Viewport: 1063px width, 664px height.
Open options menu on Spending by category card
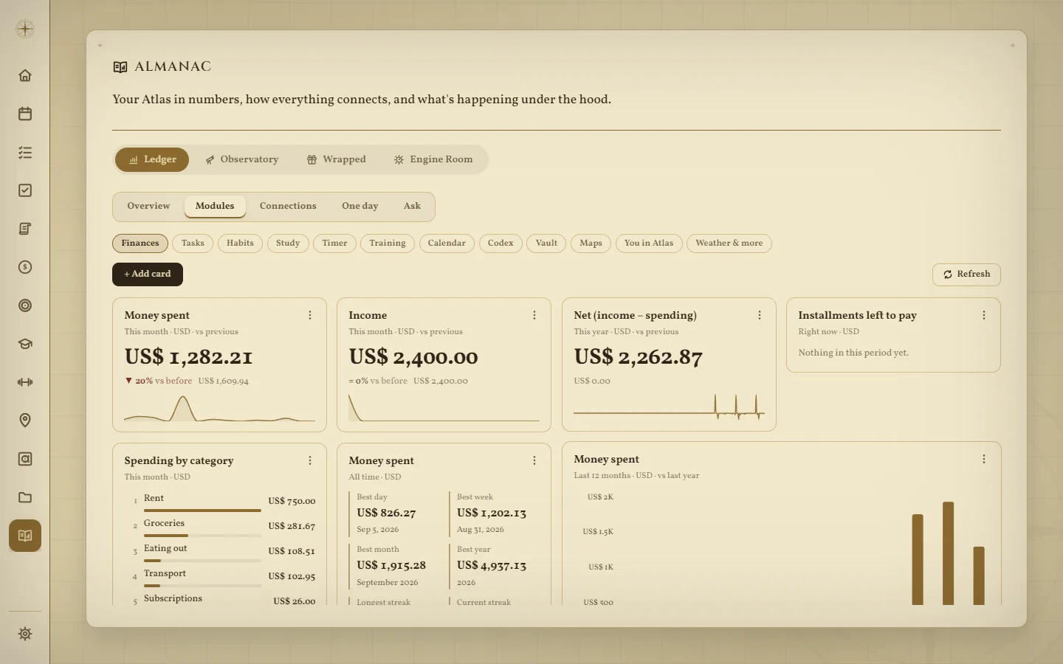tap(310, 460)
